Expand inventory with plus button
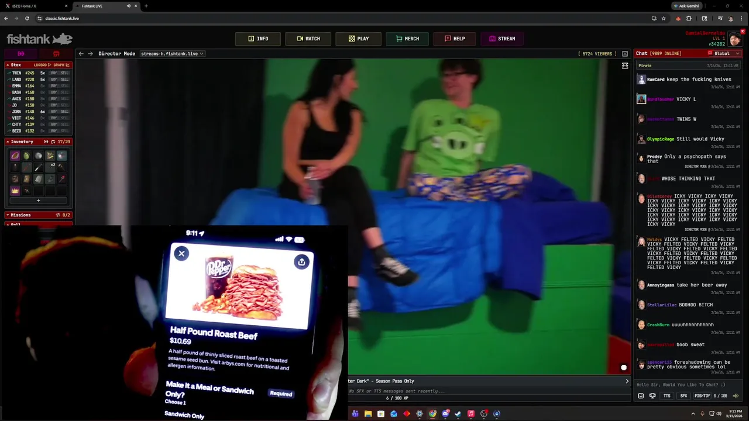This screenshot has height=421, width=749. click(x=38, y=201)
